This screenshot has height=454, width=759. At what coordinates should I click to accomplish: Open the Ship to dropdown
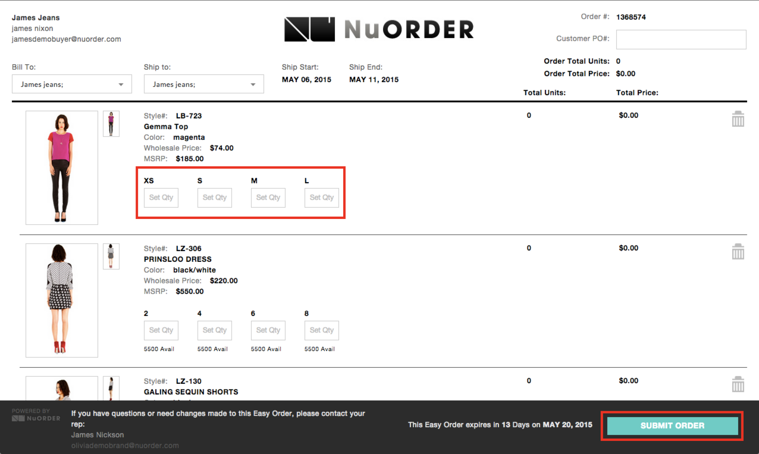(x=204, y=84)
